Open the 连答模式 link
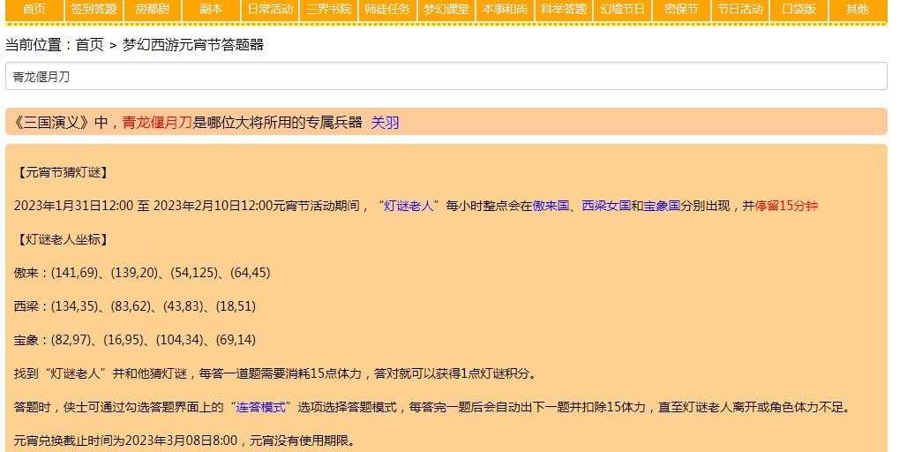 coord(260,407)
